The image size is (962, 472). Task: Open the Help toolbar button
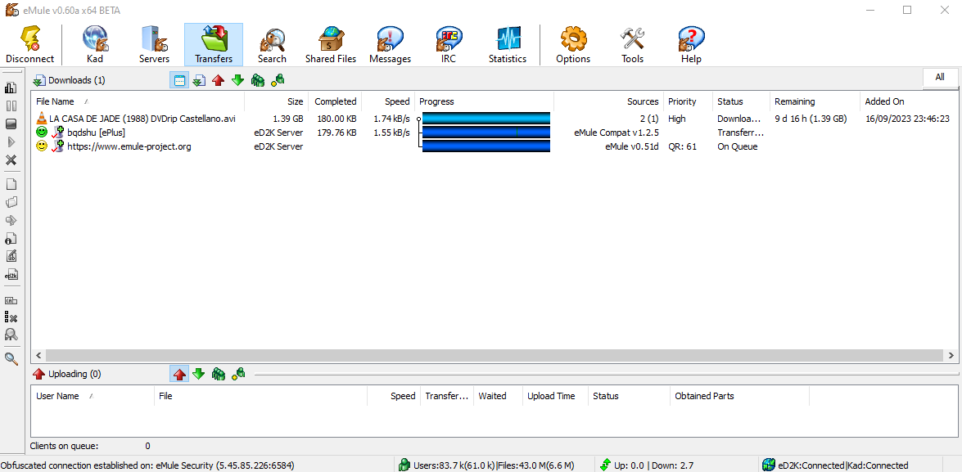click(x=691, y=45)
